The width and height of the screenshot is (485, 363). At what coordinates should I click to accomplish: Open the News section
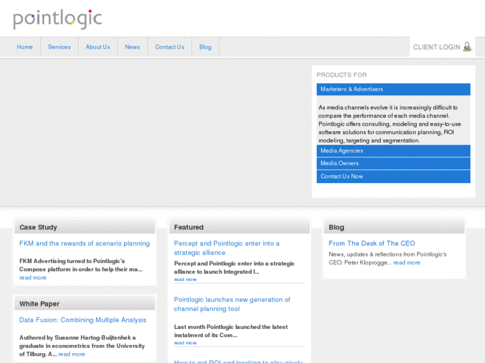[132, 47]
